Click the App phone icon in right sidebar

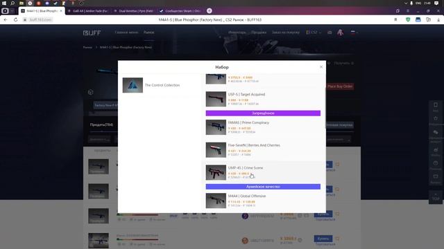pyautogui.click(x=436, y=105)
